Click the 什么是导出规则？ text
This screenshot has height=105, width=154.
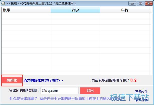23,98
